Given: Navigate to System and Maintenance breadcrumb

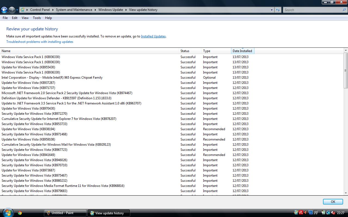Looking at the screenshot, I should click(74, 10).
